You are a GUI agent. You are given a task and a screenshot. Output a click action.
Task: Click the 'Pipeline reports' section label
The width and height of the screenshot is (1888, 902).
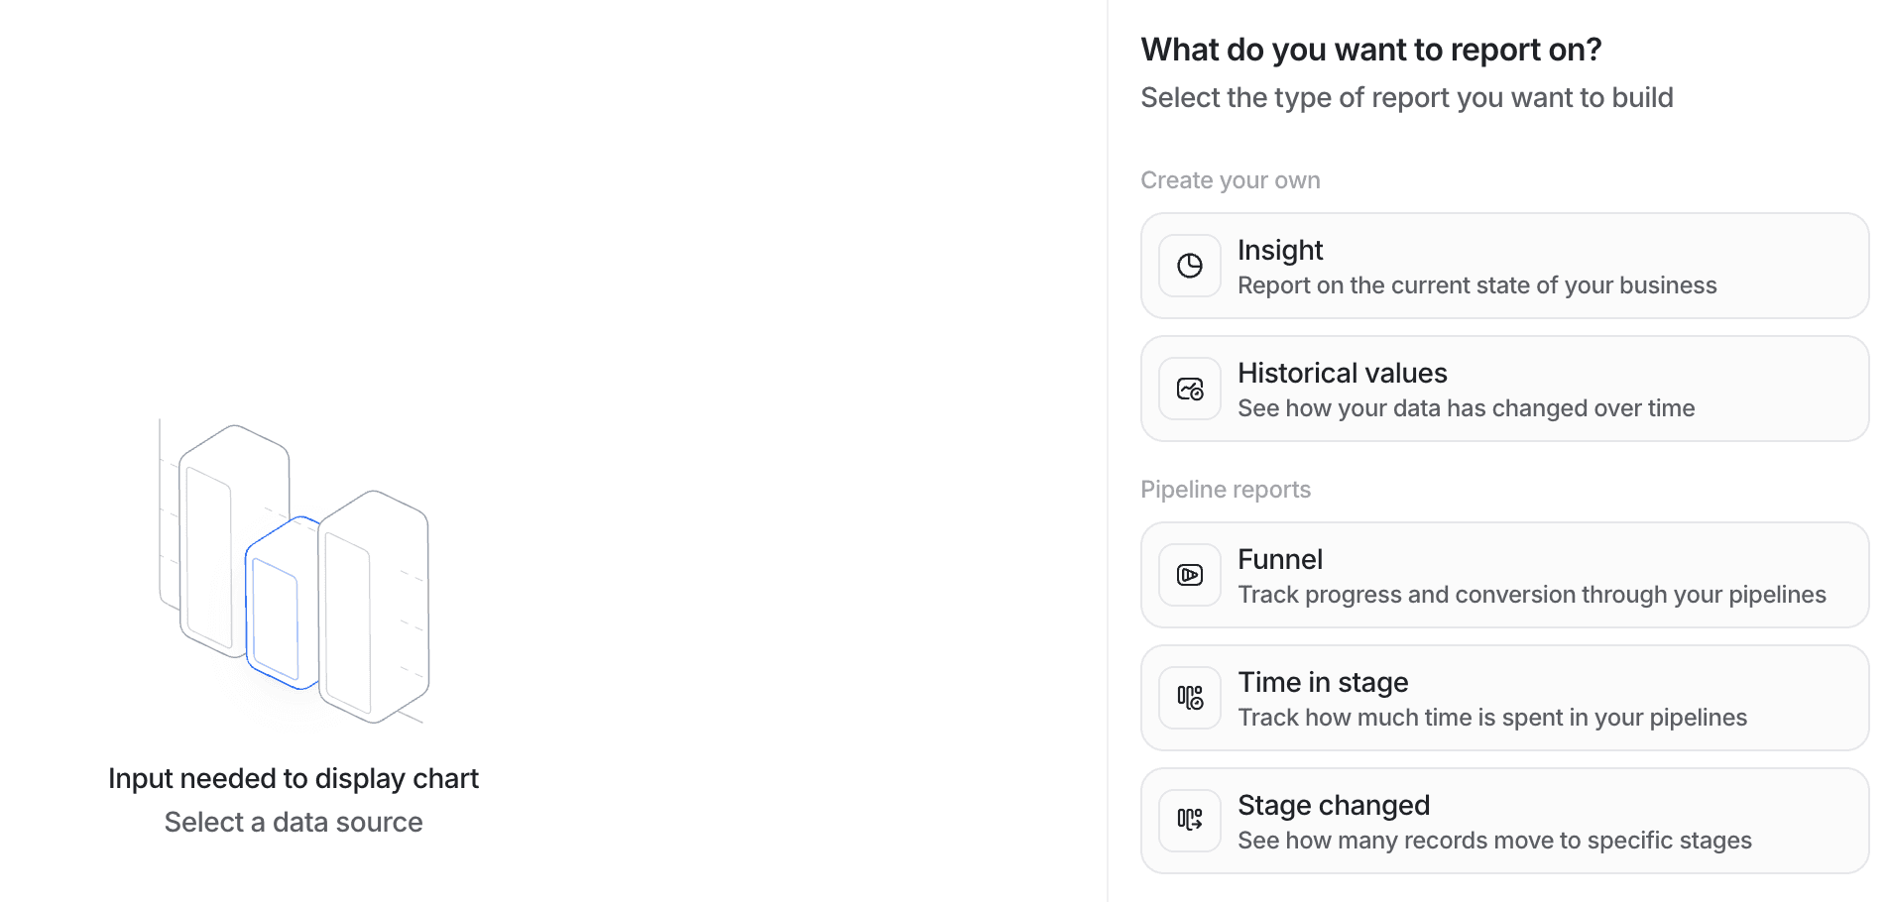[1226, 490]
